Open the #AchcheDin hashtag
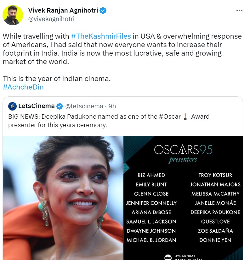The width and height of the screenshot is (244, 260). tap(23, 87)
